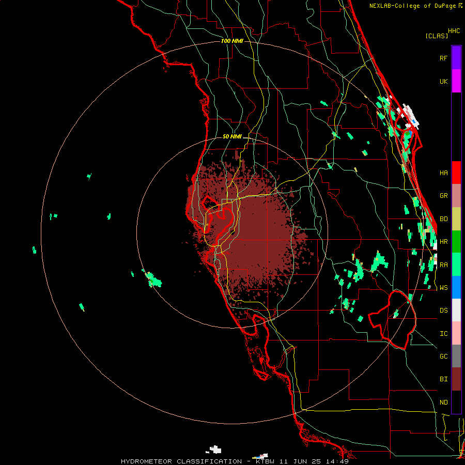Screen dimensions: 465x465
Task: Click the [CLAS] legend units text
Action: point(436,36)
